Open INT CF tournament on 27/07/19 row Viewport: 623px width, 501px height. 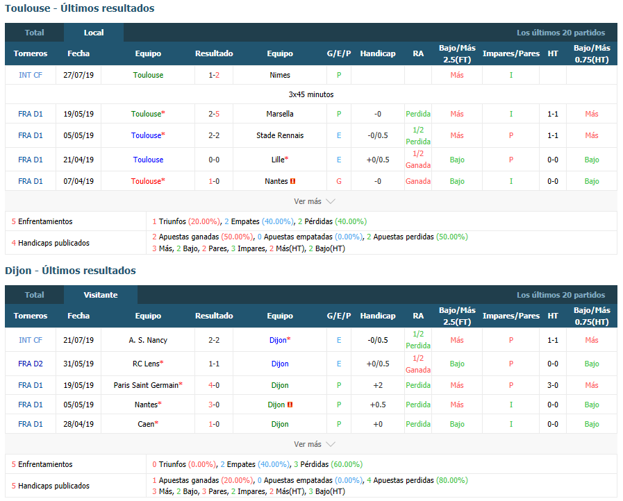(30, 75)
